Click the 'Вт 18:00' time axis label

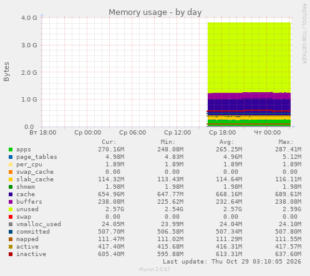pos(43,133)
